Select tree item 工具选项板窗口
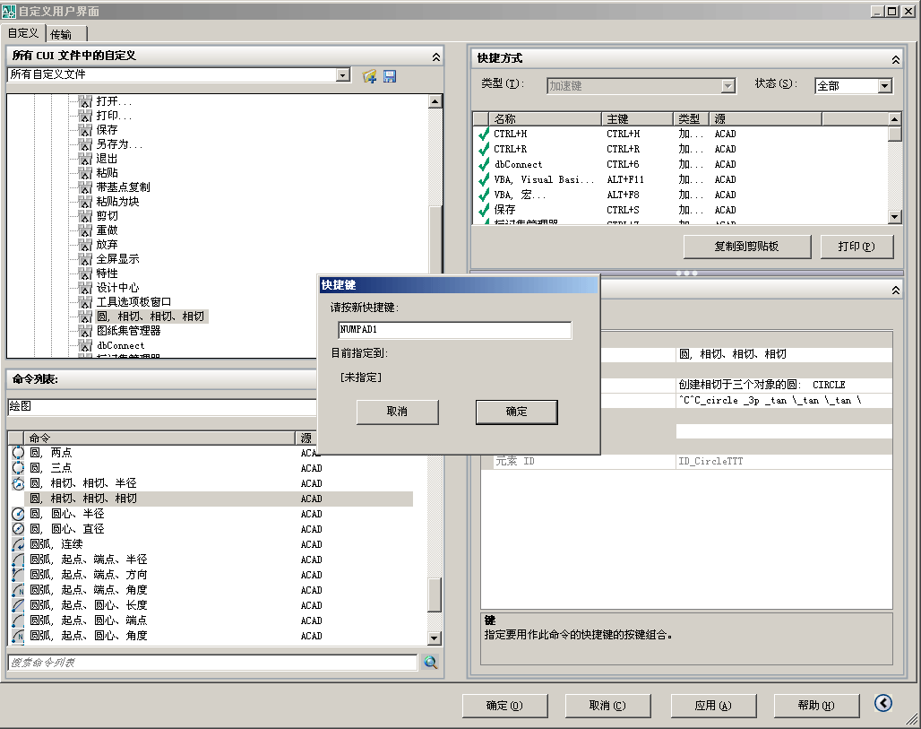The height and width of the screenshot is (729, 921). [x=133, y=302]
